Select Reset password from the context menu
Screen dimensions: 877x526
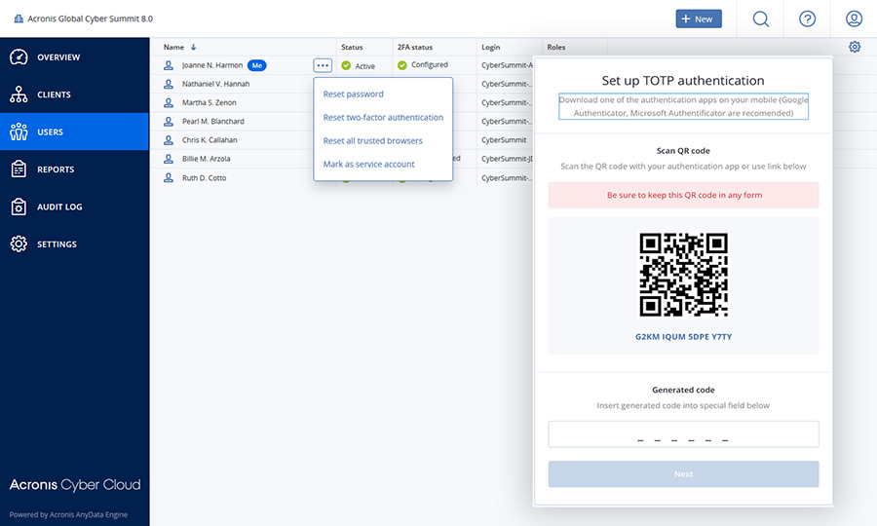click(354, 94)
